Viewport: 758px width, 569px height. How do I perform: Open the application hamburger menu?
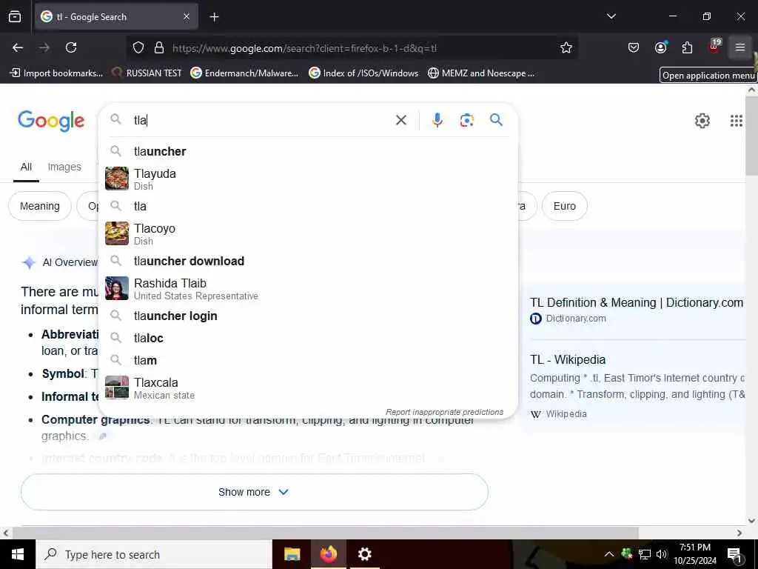pyautogui.click(x=740, y=47)
